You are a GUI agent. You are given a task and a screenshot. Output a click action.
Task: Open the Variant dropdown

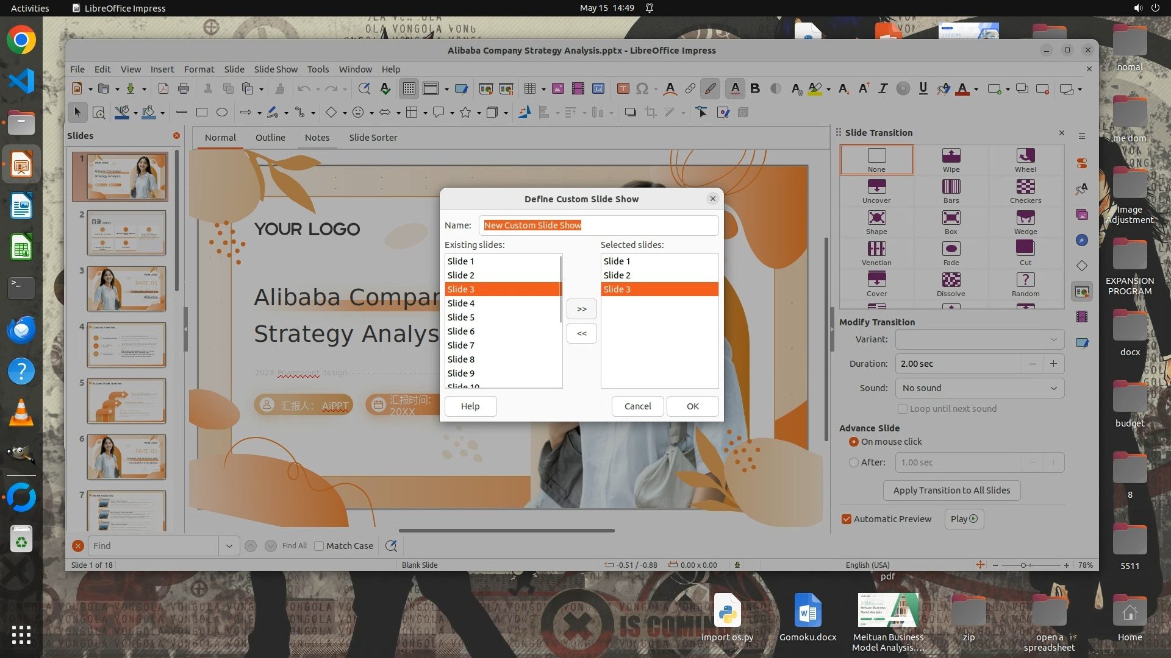[x=979, y=339]
